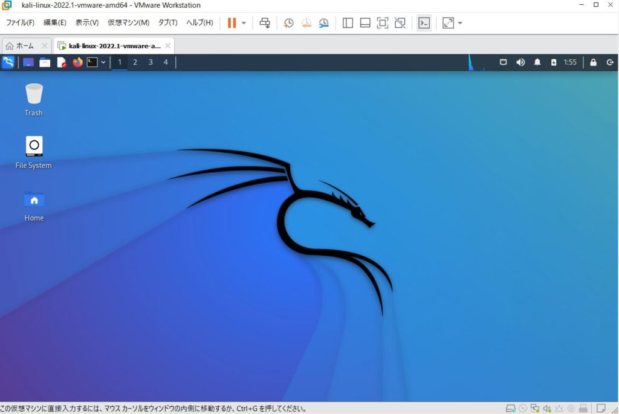The height and width of the screenshot is (414, 619).
Task: Toggle the console view icon
Action: (424, 23)
